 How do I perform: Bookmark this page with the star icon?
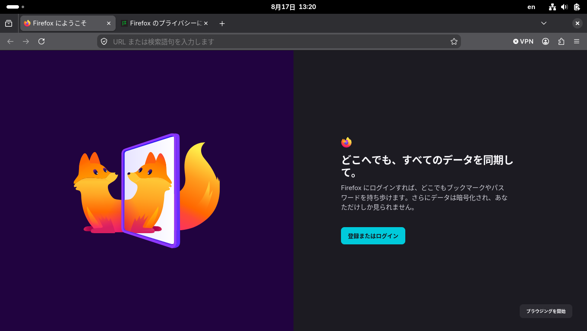tap(454, 41)
